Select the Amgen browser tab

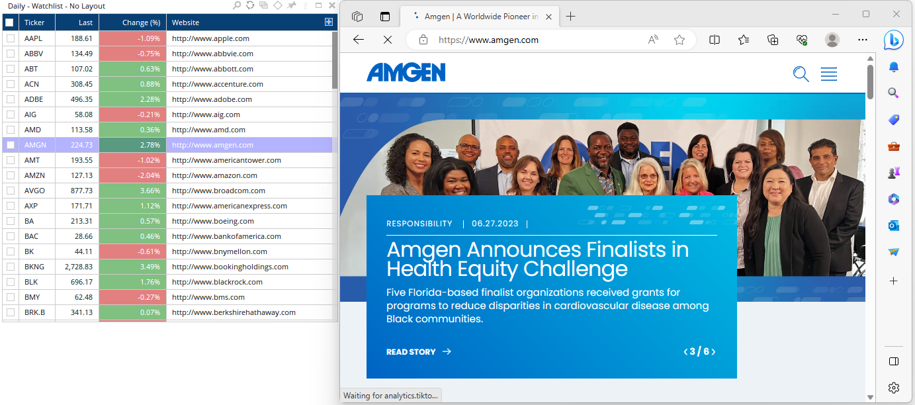[x=480, y=17]
